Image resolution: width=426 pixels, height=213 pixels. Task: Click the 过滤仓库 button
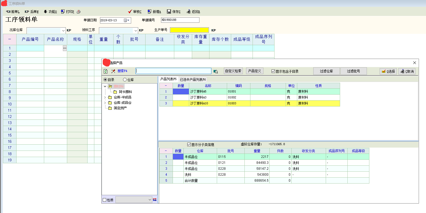click(x=326, y=71)
